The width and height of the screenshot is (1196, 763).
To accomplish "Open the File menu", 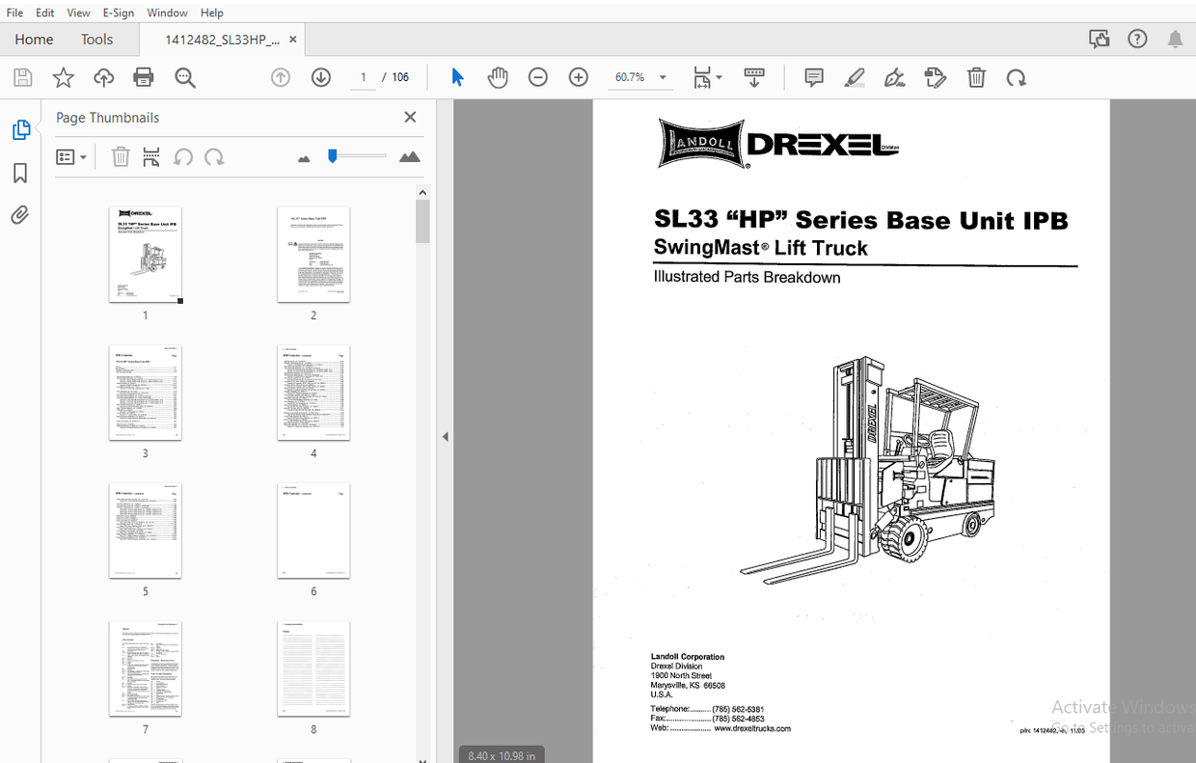I will (14, 13).
